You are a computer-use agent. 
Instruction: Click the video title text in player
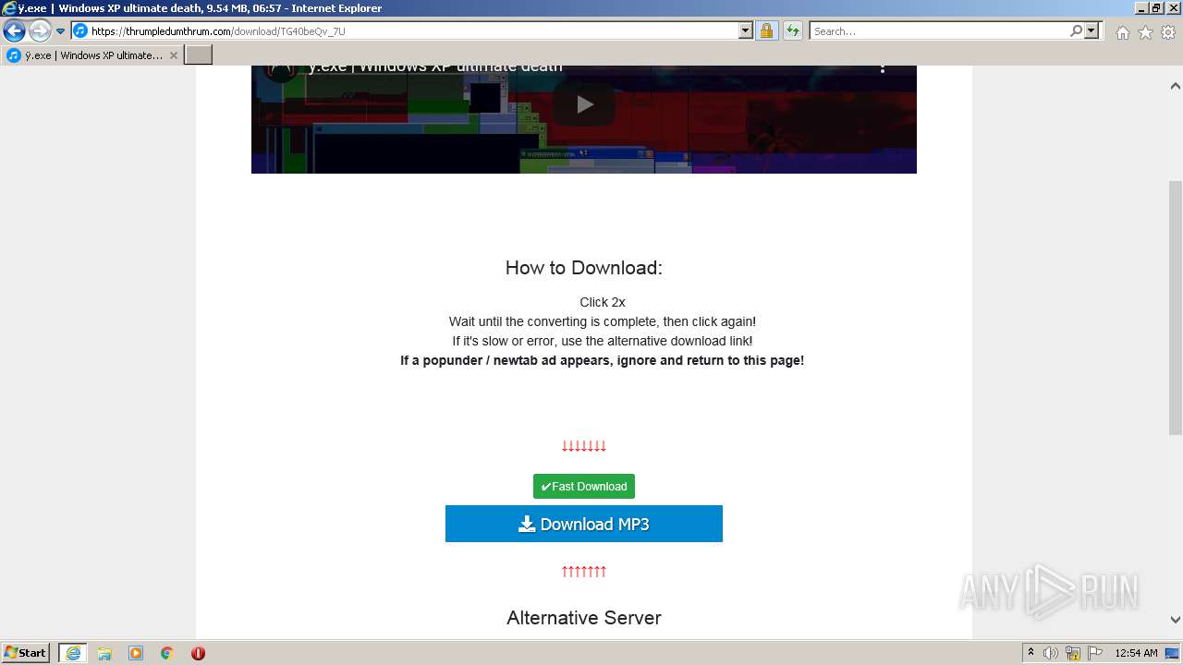tap(435, 67)
